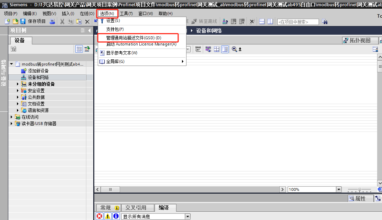
Task: Open the 编辑(E) menu
Action: (30, 14)
